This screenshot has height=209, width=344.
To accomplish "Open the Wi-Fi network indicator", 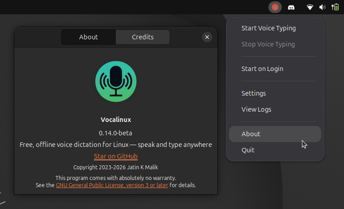I will [310, 7].
